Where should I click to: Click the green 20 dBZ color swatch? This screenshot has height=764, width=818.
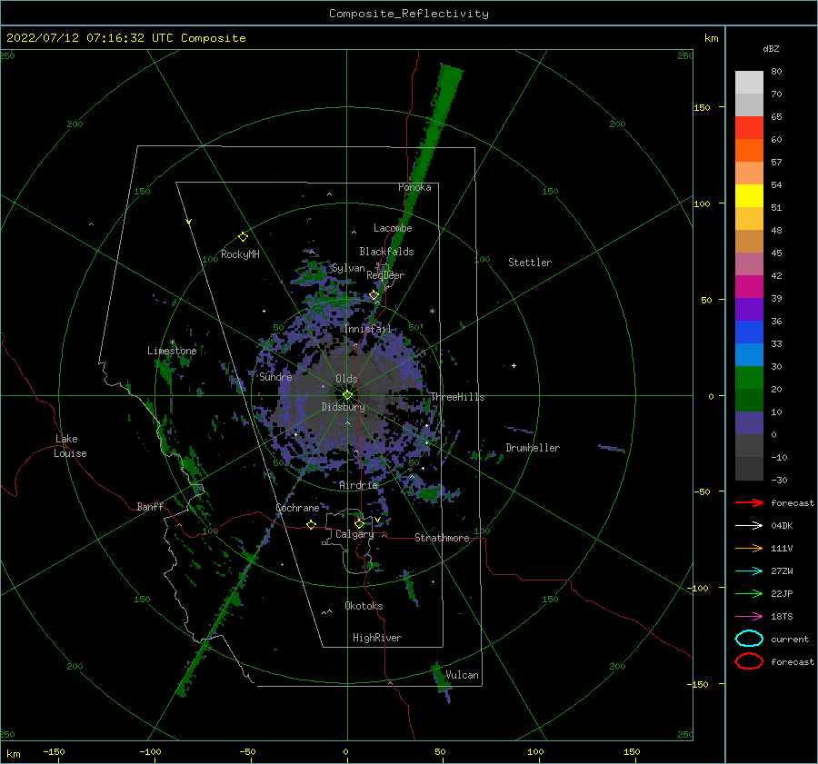pyautogui.click(x=749, y=377)
